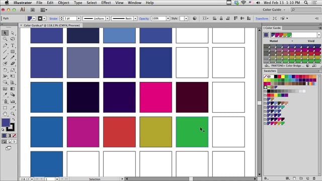This screenshot has width=322, height=181.
Task: Click the Opacity link in control bar
Action: [x=144, y=19]
